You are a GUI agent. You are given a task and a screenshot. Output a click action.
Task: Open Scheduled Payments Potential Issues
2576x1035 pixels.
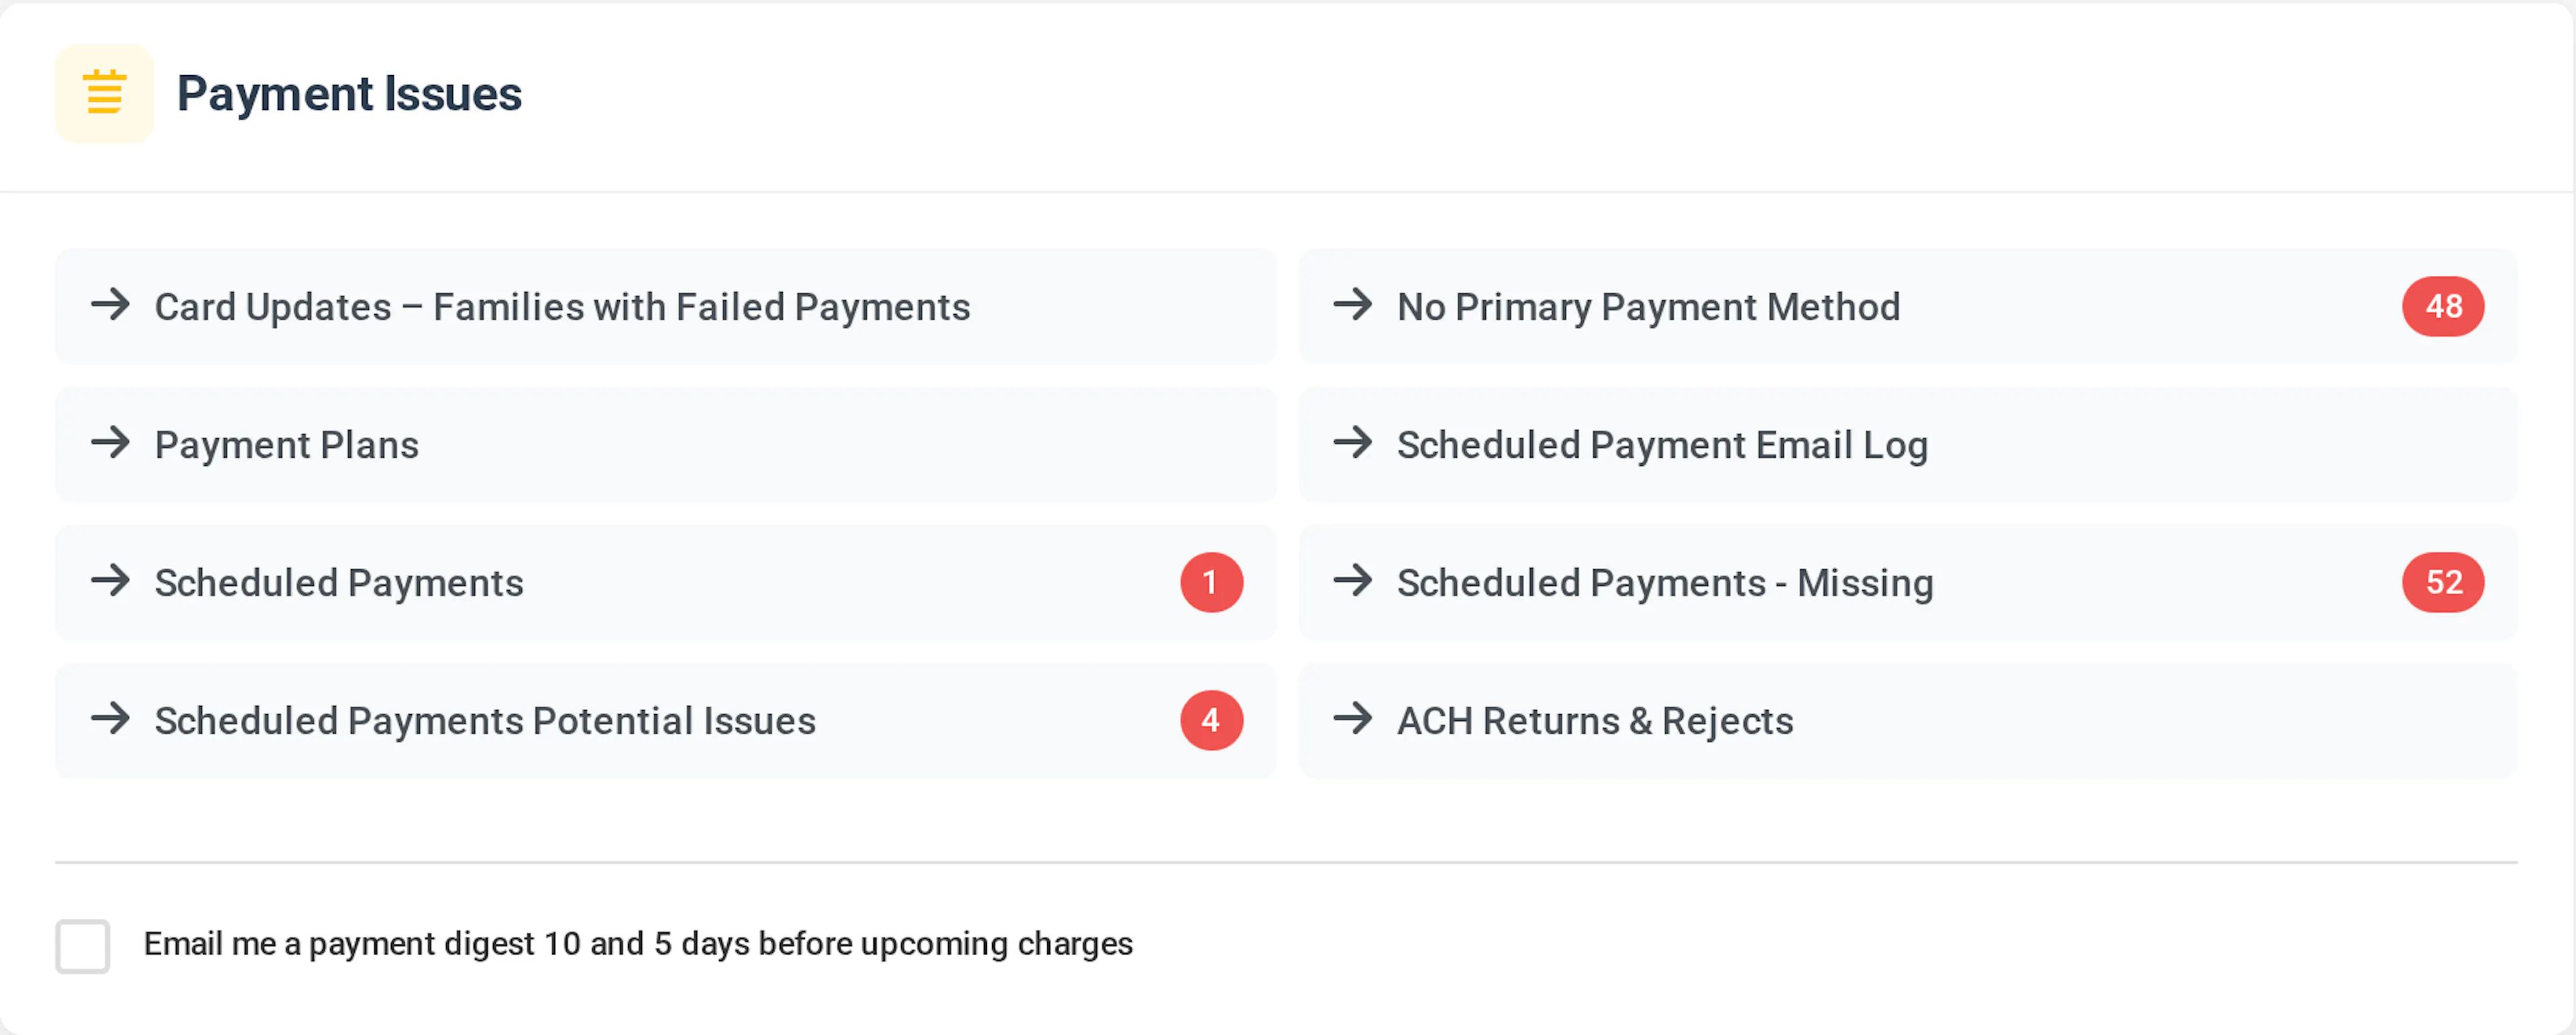665,721
